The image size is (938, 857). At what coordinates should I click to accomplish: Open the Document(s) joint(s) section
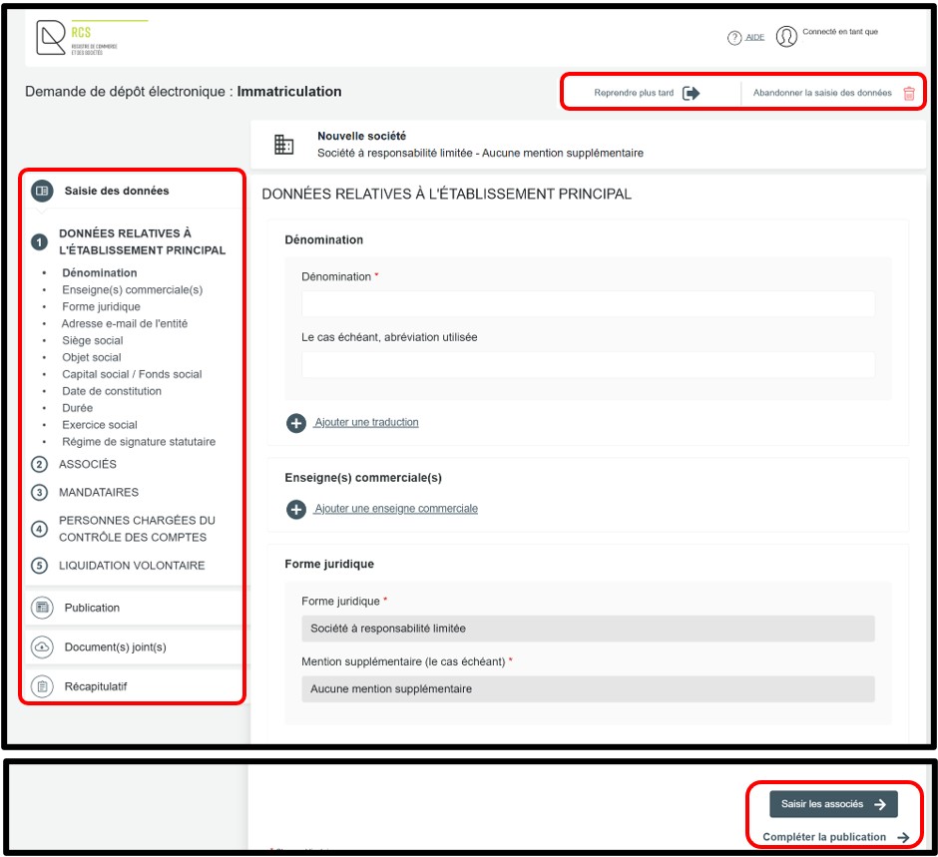coord(115,647)
